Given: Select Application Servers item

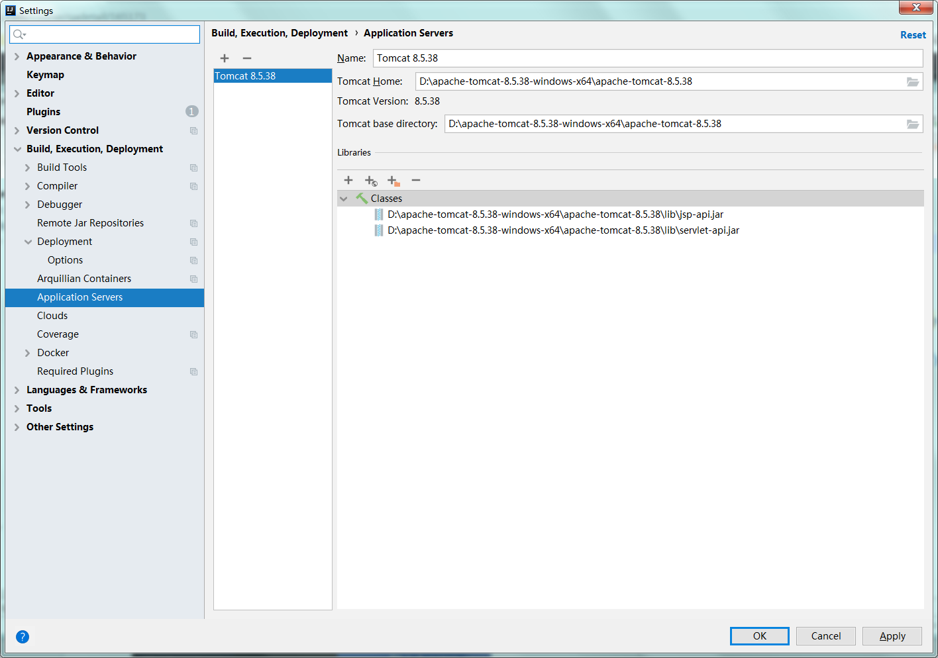Looking at the screenshot, I should click(105, 297).
